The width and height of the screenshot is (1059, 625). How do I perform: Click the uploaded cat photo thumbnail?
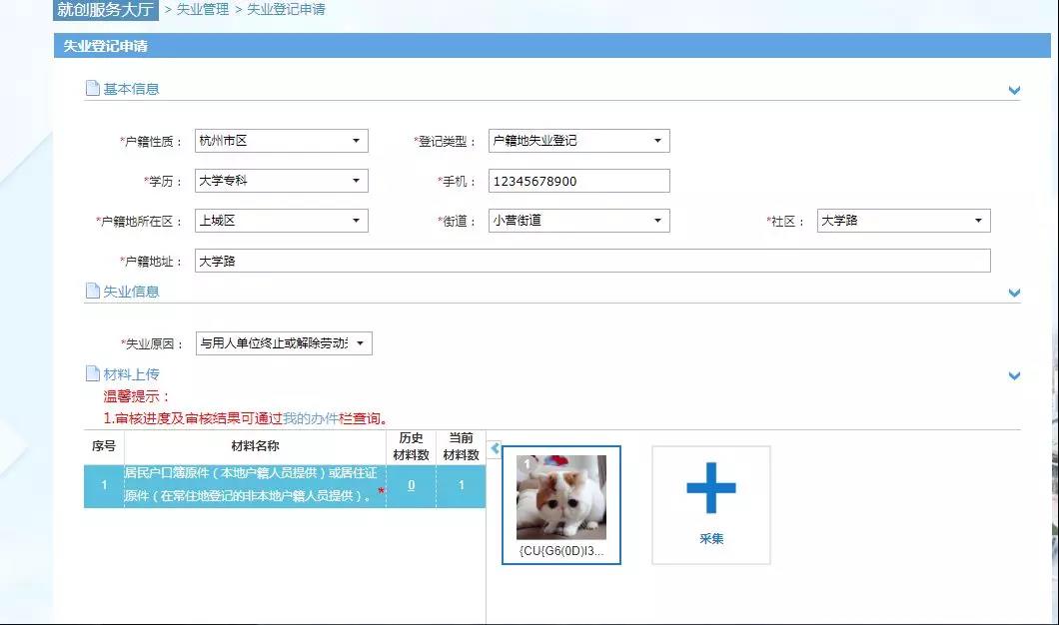(560, 497)
